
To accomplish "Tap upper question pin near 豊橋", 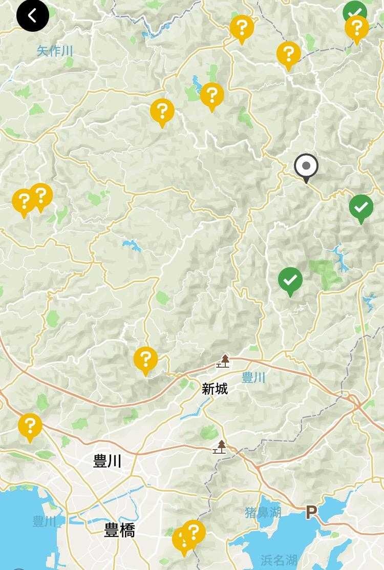I will point(194,534).
